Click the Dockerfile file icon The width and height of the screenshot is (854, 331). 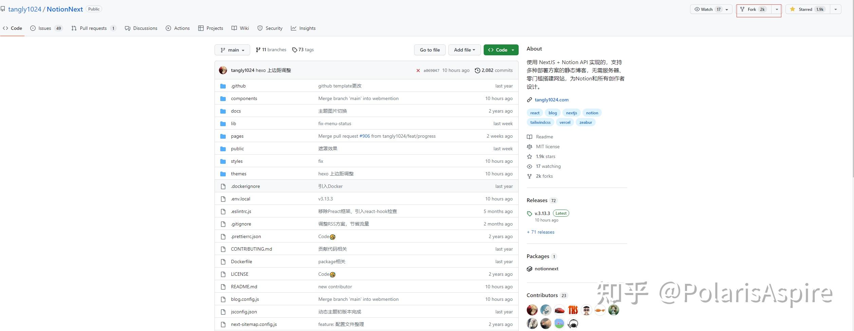(223, 262)
